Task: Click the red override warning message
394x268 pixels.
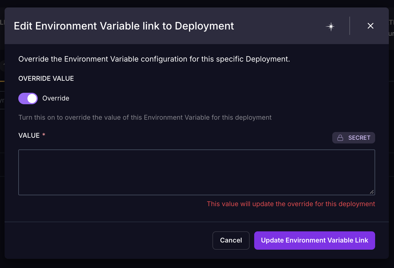Action: click(291, 204)
